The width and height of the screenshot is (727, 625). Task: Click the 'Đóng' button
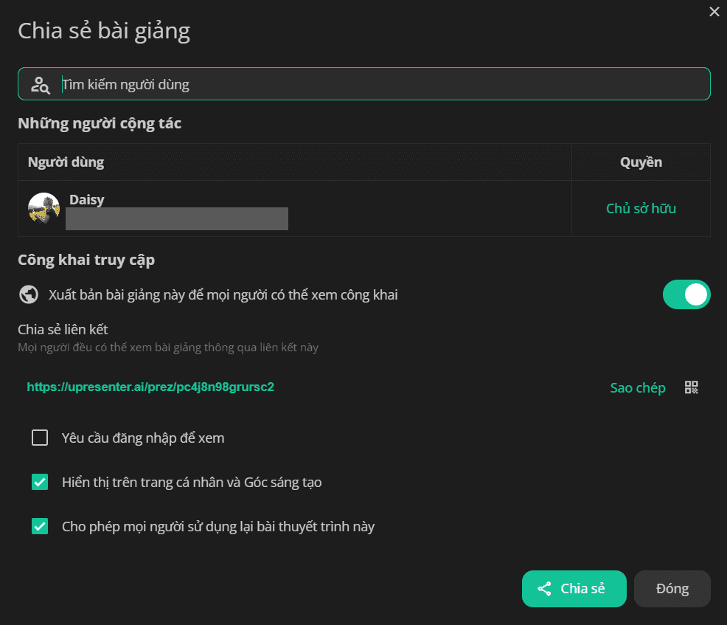coord(672,588)
